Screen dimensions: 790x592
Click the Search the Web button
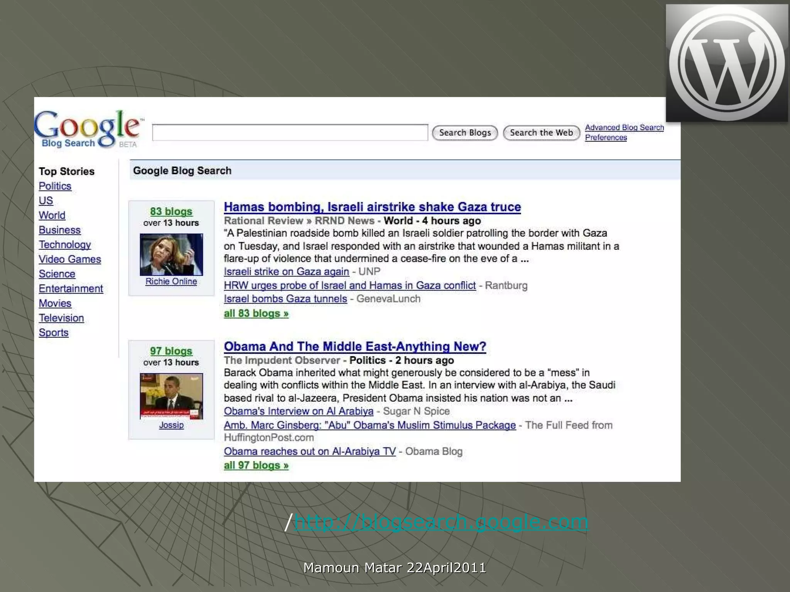coord(541,133)
